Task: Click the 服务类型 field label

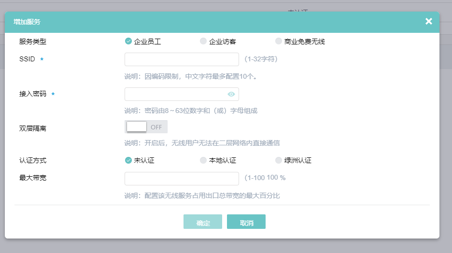Action: click(x=33, y=42)
